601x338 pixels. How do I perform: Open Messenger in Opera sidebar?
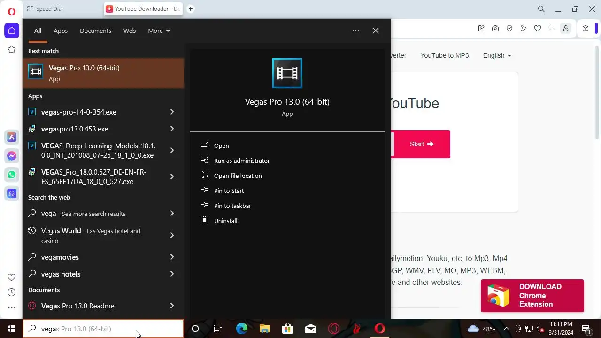[x=12, y=156]
